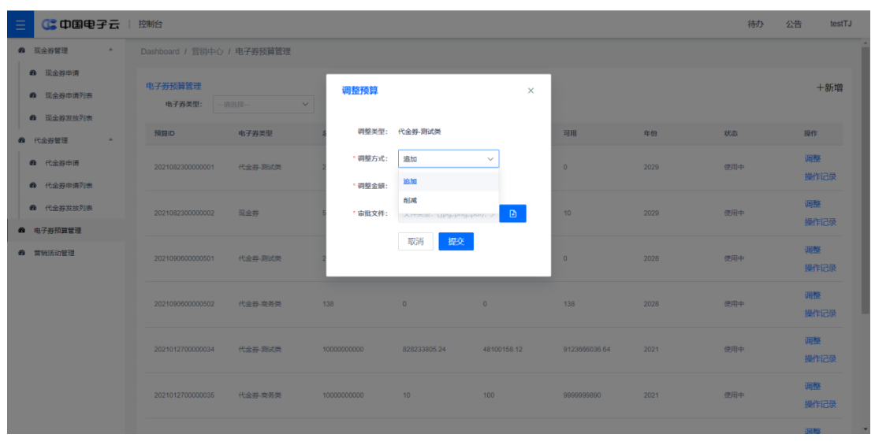Click the vertical scrollbar thumb
This screenshot has width=875, height=445.
tap(865, 179)
